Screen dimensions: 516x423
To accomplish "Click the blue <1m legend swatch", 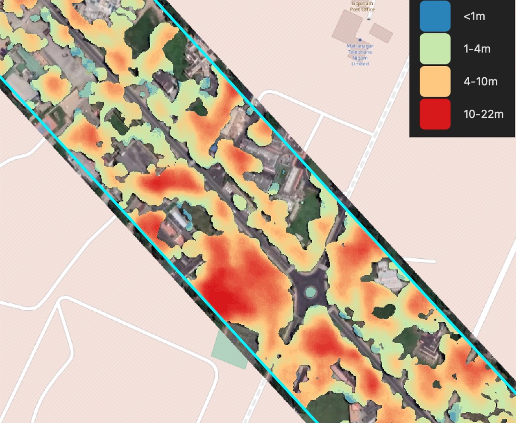I will click(435, 16).
